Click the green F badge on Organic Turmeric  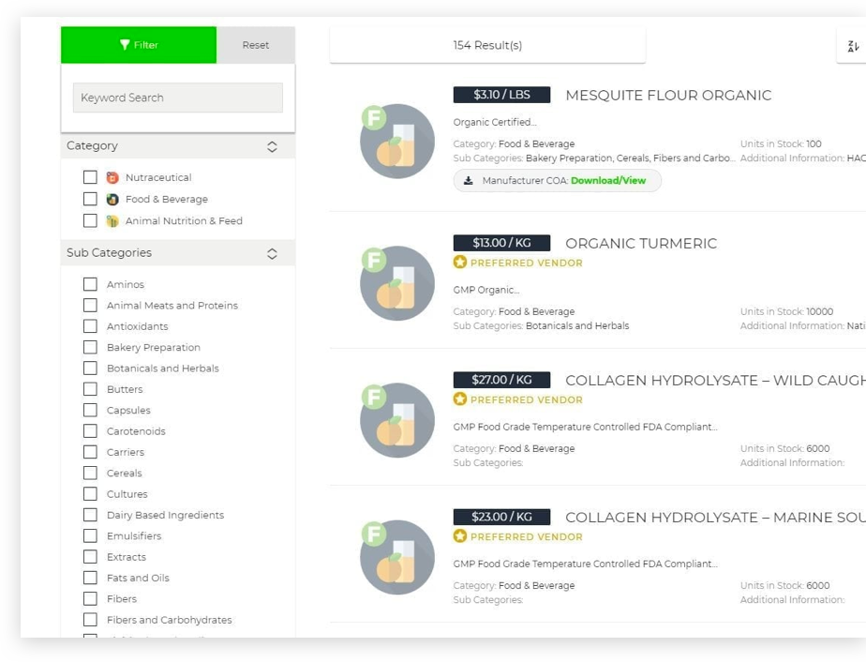[x=374, y=260]
